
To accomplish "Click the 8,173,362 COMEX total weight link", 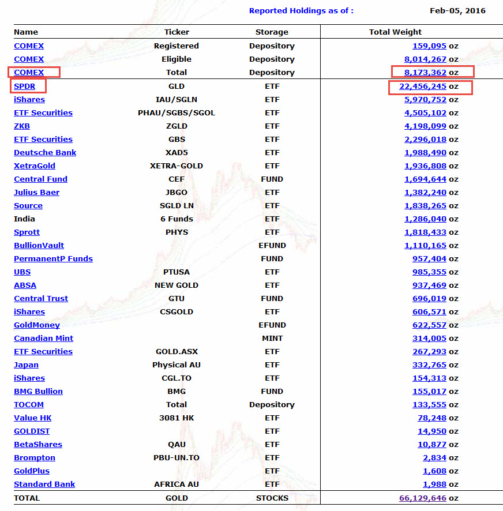I will (x=425, y=72).
